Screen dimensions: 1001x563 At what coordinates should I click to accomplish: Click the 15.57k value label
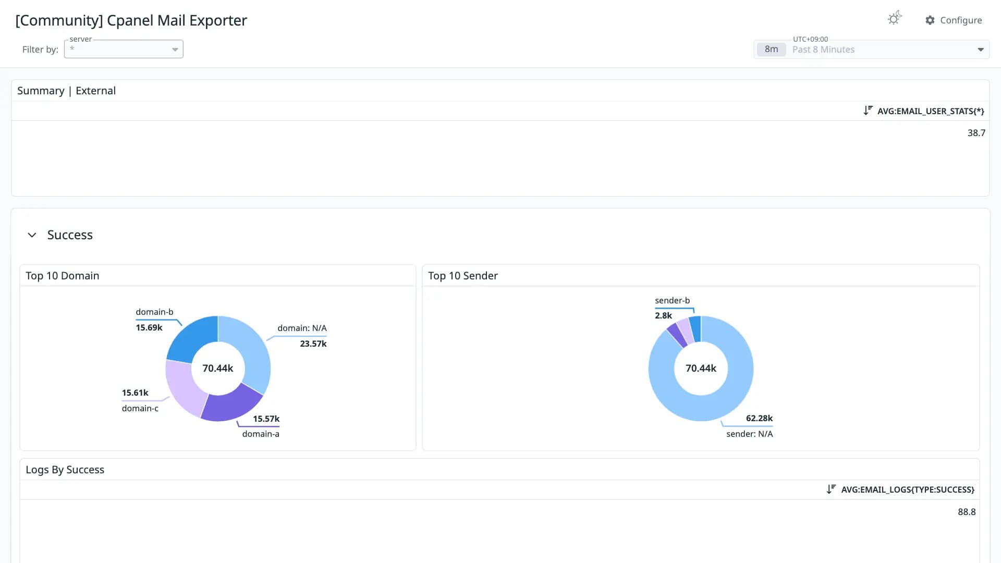pos(266,419)
